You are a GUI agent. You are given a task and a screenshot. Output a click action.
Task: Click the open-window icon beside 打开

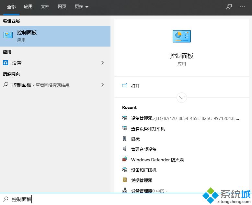[125, 85]
